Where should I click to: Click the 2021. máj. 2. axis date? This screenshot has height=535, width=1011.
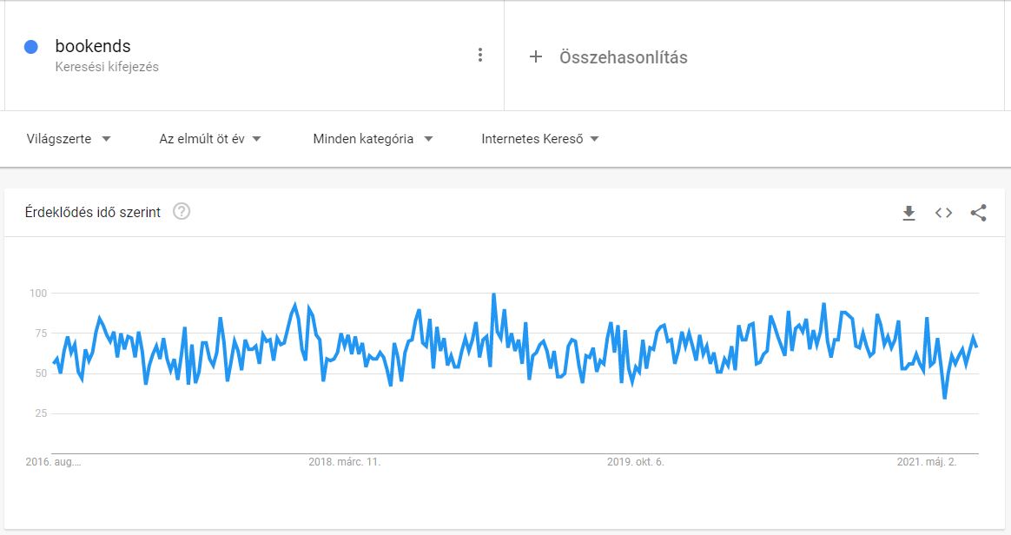[x=927, y=461]
